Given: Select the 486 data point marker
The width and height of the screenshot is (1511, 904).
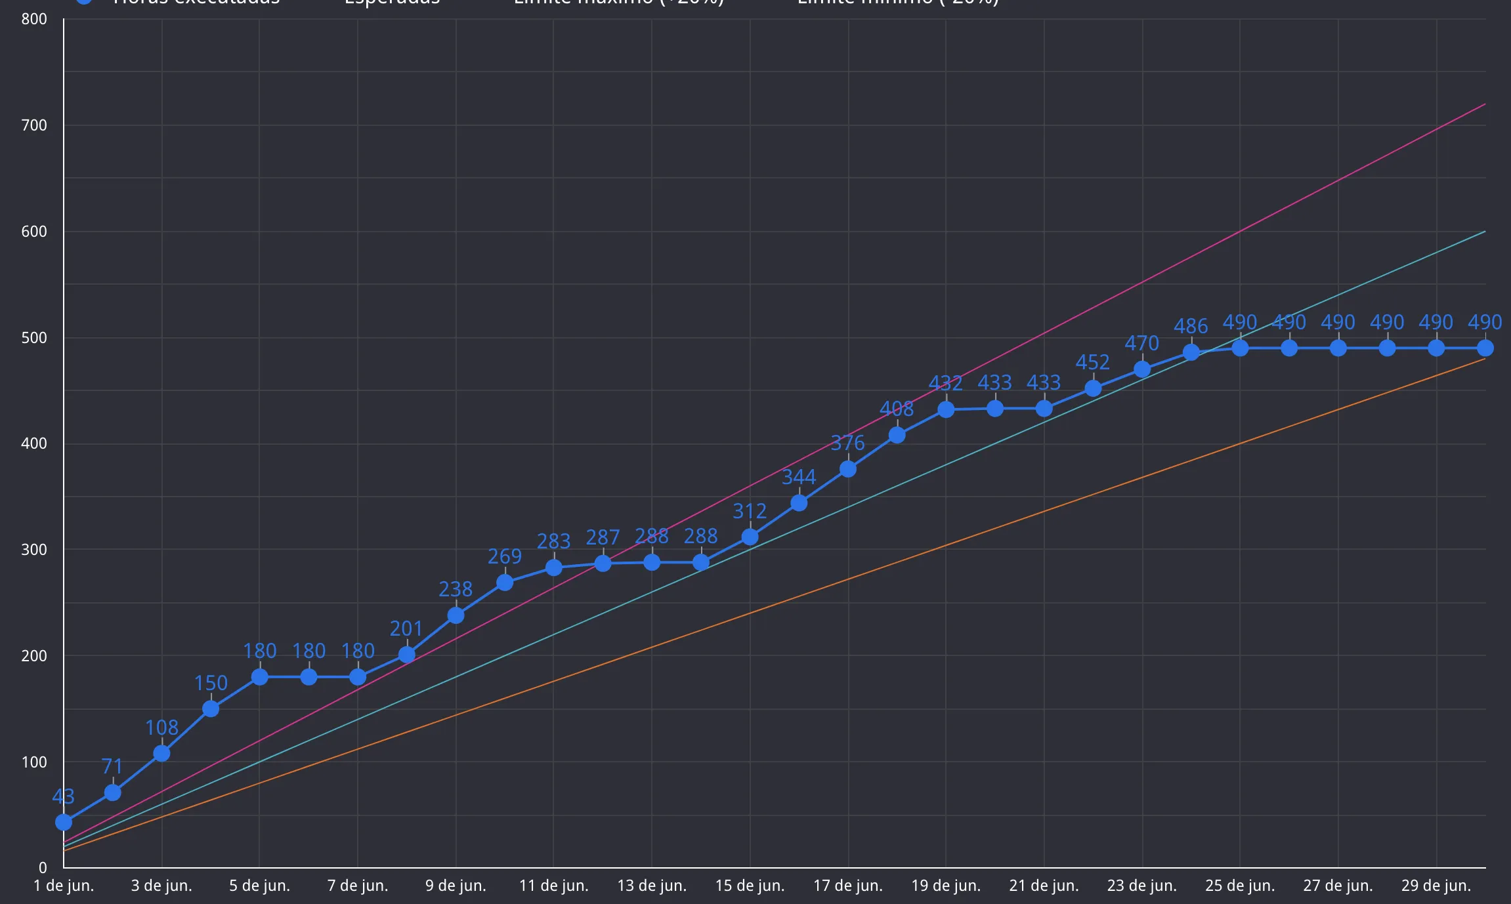Looking at the screenshot, I should [x=1191, y=352].
